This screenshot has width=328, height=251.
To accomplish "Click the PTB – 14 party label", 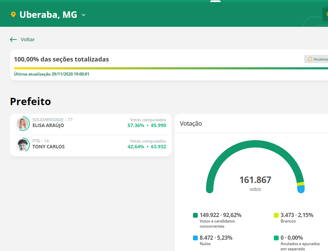I will click(40, 141).
